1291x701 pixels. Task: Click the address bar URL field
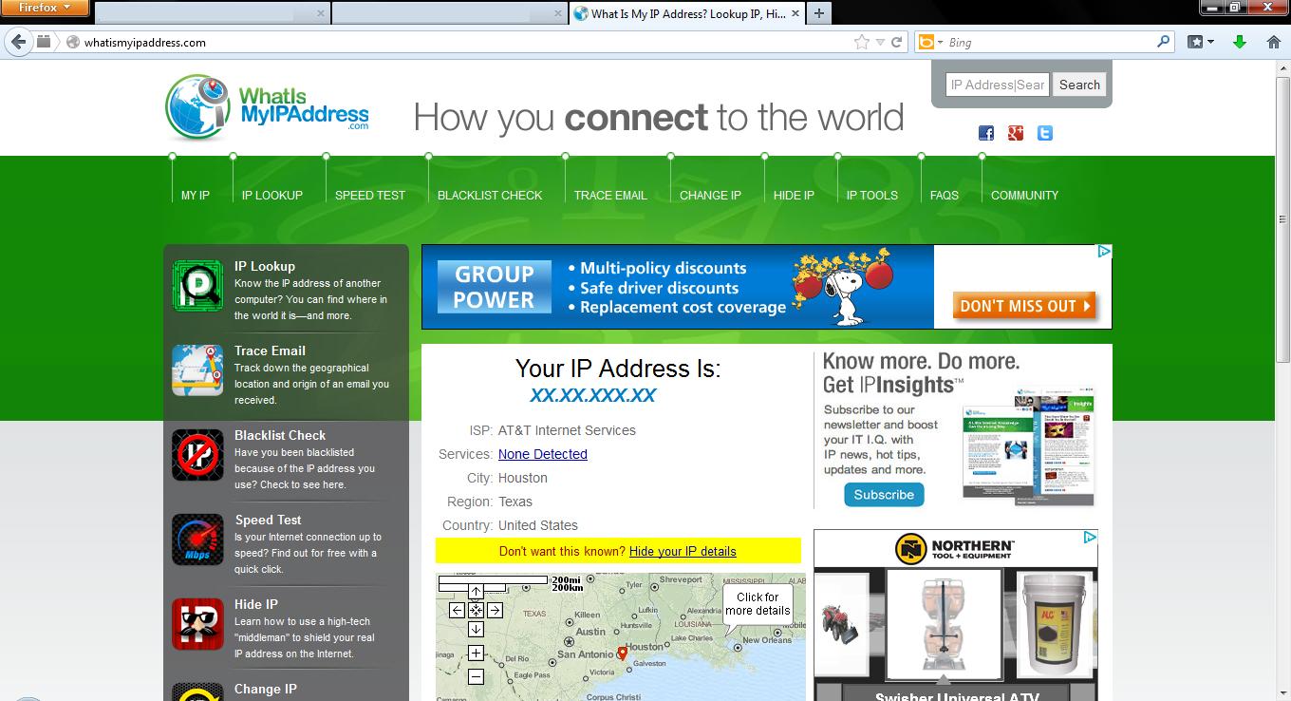465,42
